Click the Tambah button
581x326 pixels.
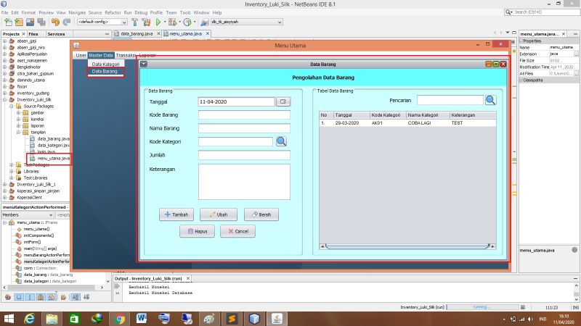[176, 214]
